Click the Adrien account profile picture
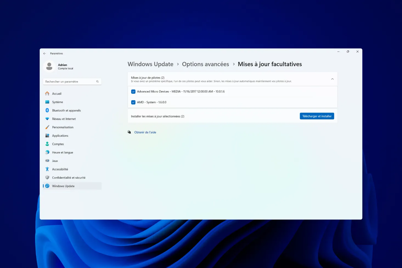Screen dimensions: 402x268 [x=49, y=66]
